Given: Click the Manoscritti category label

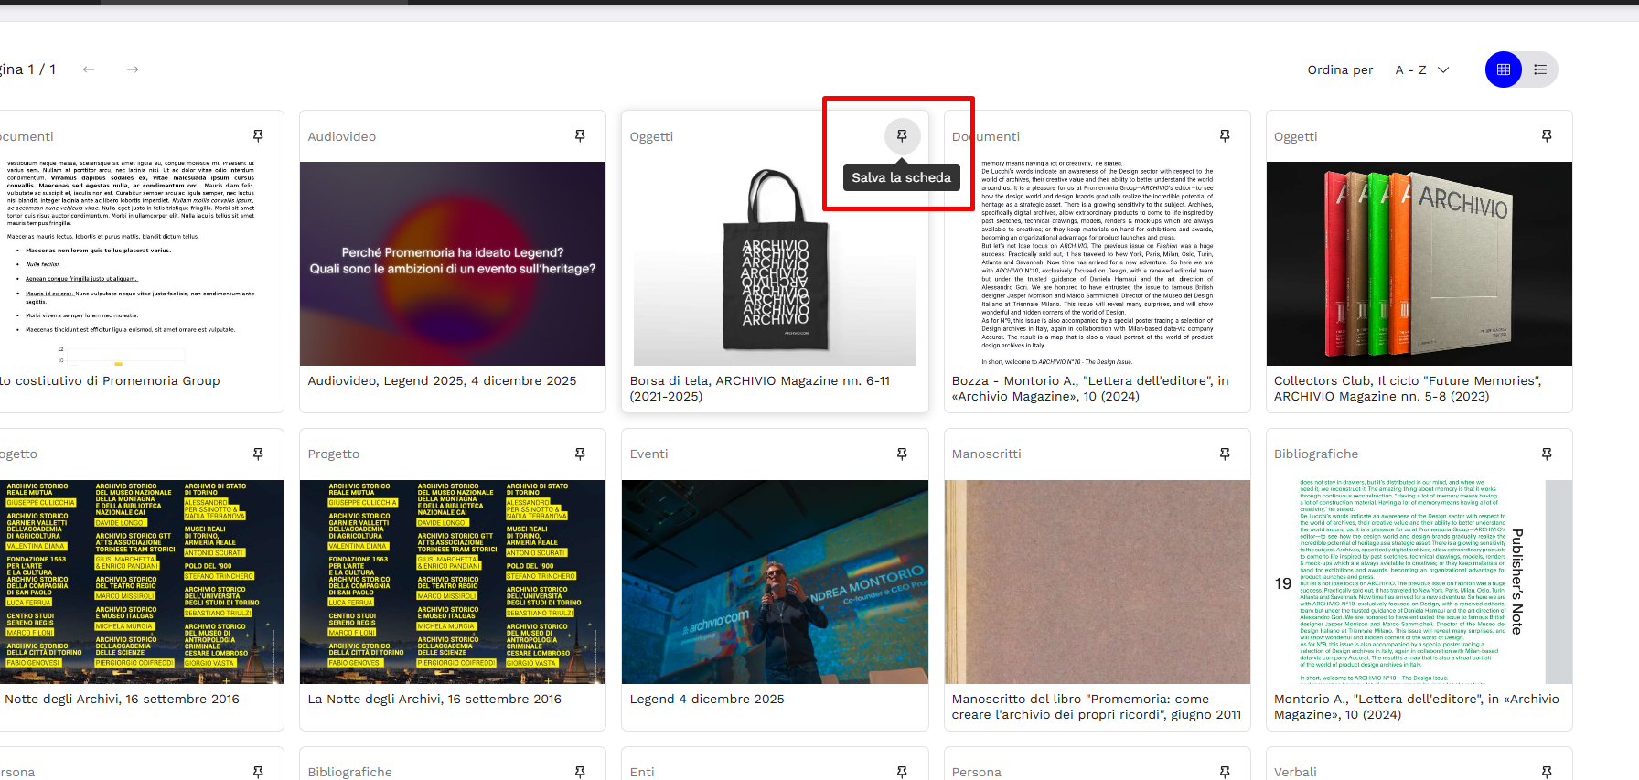Looking at the screenshot, I should 986,454.
